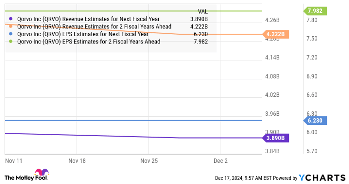Click the 7.80 EPS axis tick label
349x184 pixels.
[x=312, y=20]
